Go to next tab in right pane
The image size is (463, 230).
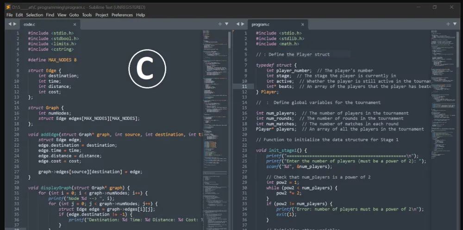243,24
